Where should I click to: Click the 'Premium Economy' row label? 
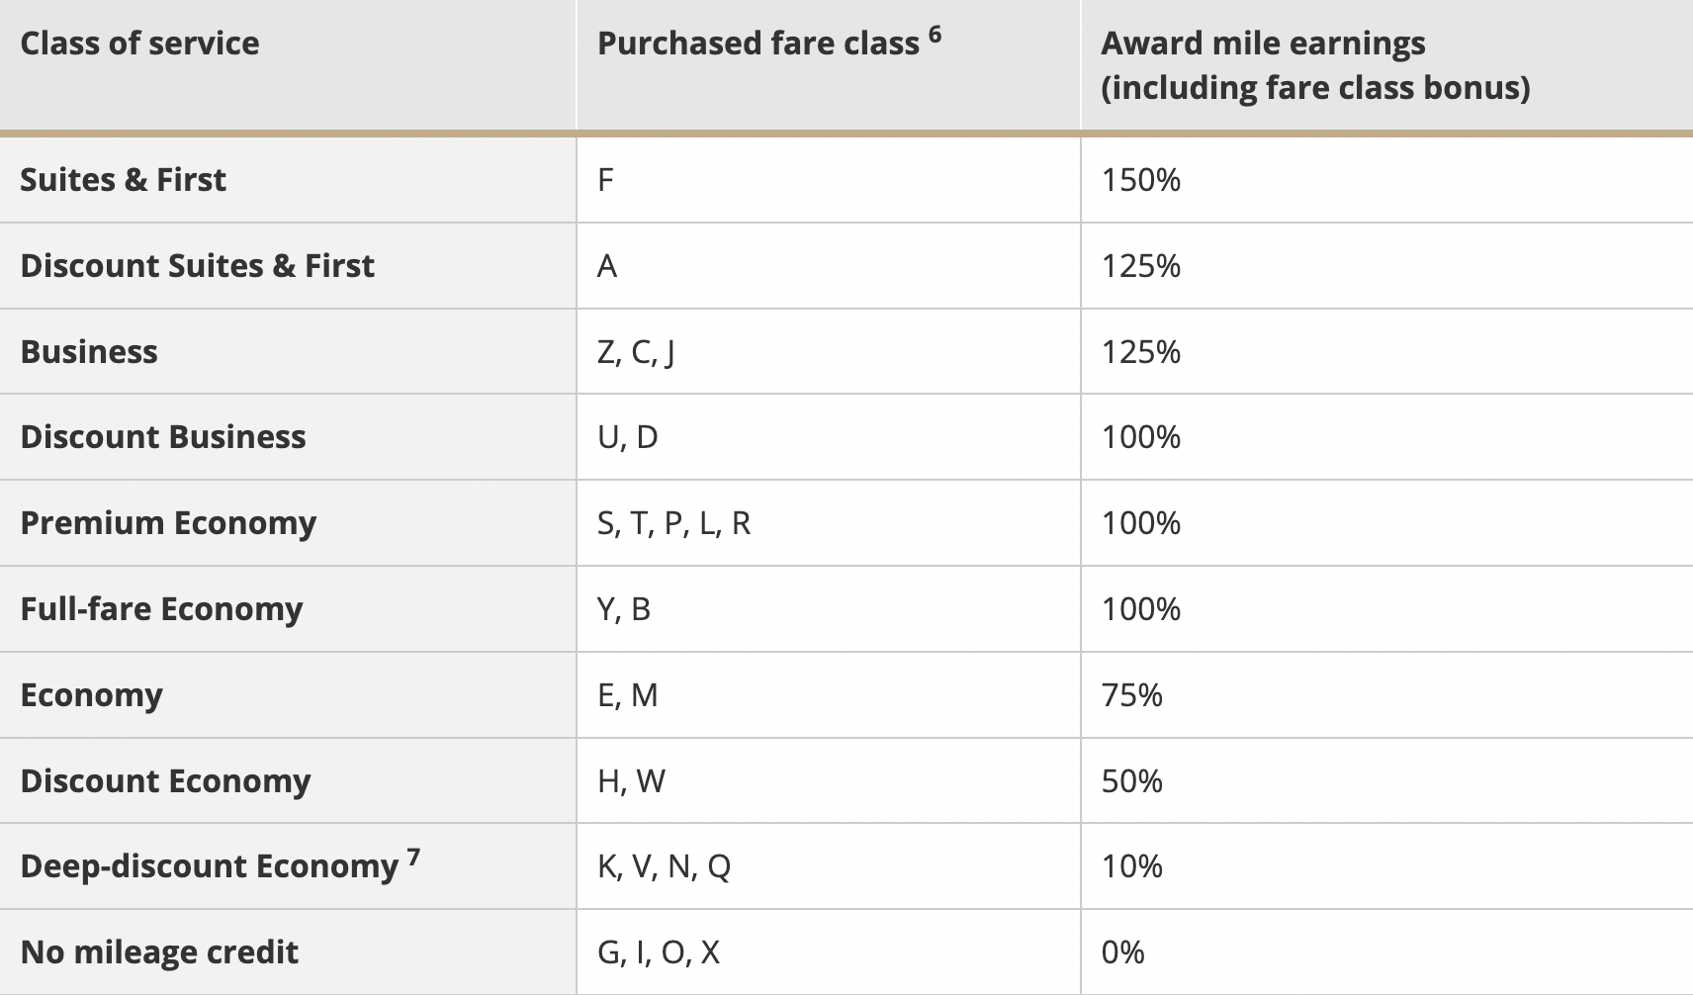[168, 523]
